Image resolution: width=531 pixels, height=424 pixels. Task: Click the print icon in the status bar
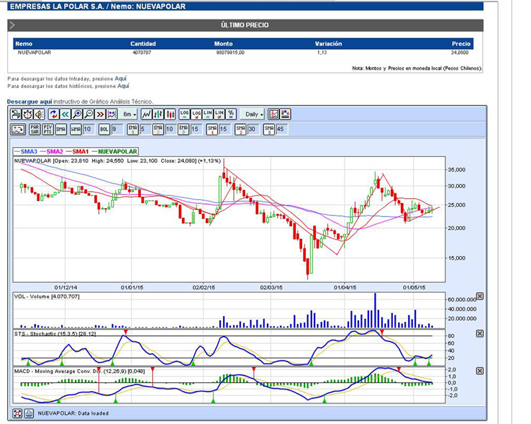point(29,413)
